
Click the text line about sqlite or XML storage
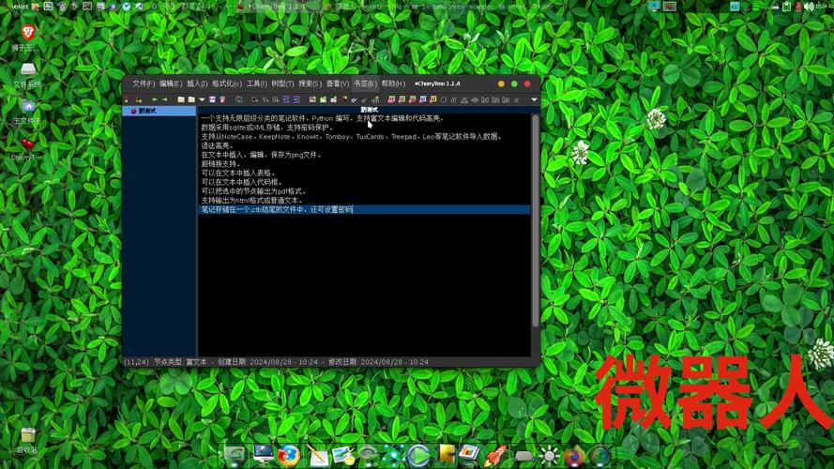(267, 128)
